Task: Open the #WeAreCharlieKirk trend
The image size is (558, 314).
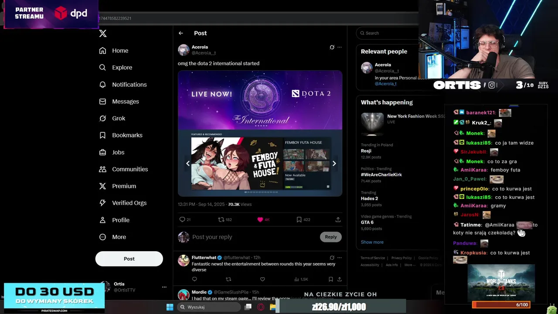Action: [x=381, y=174]
